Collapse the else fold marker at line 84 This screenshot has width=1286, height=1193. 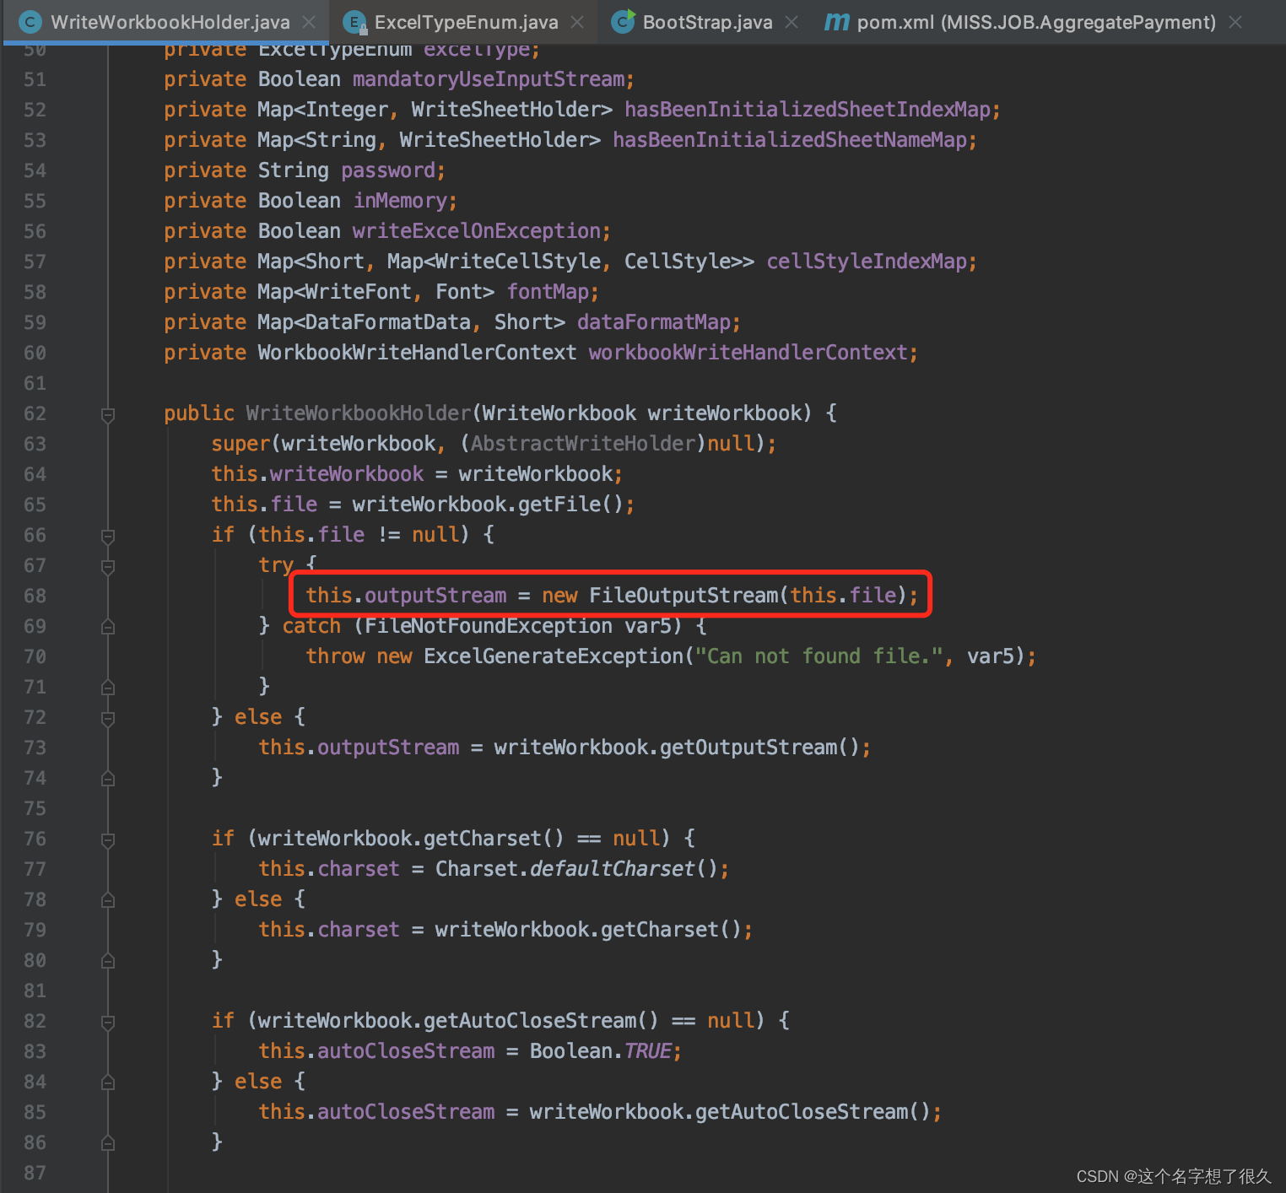click(108, 1082)
